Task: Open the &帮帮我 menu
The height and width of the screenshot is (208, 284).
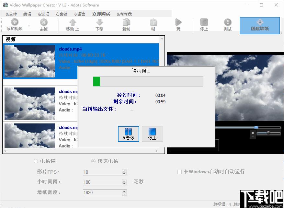Action: pyautogui.click(x=124, y=14)
